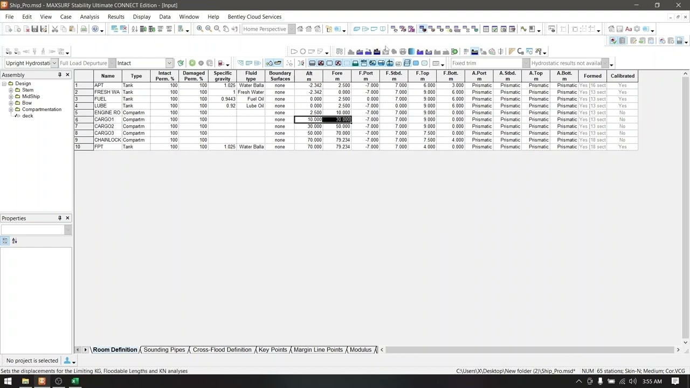Open 'Hydrostatic results not available' dropdown
The width and height of the screenshot is (690, 388).
(x=605, y=63)
